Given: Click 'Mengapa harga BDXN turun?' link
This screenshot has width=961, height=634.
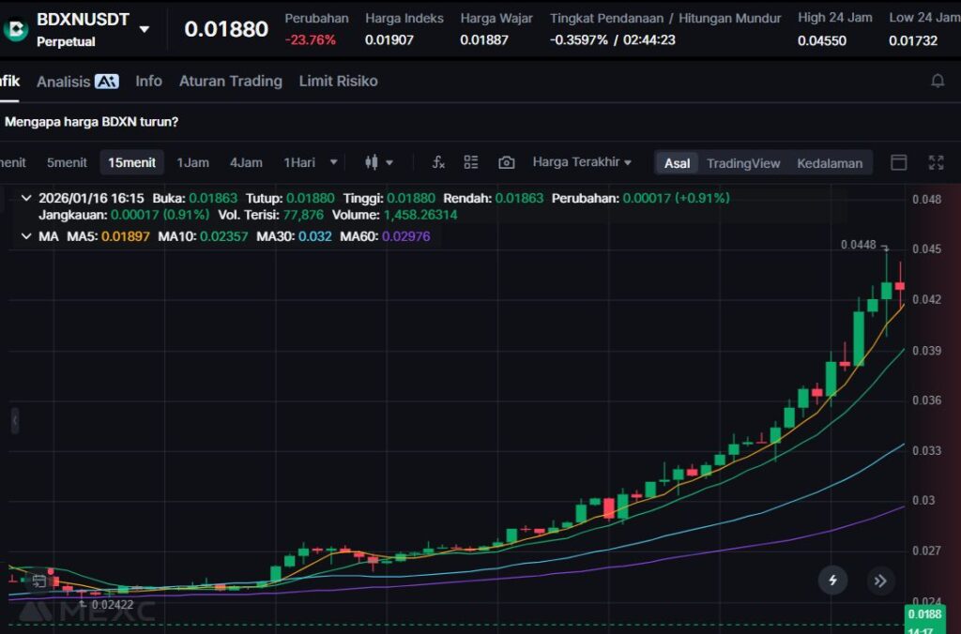Looking at the screenshot, I should pos(92,122).
